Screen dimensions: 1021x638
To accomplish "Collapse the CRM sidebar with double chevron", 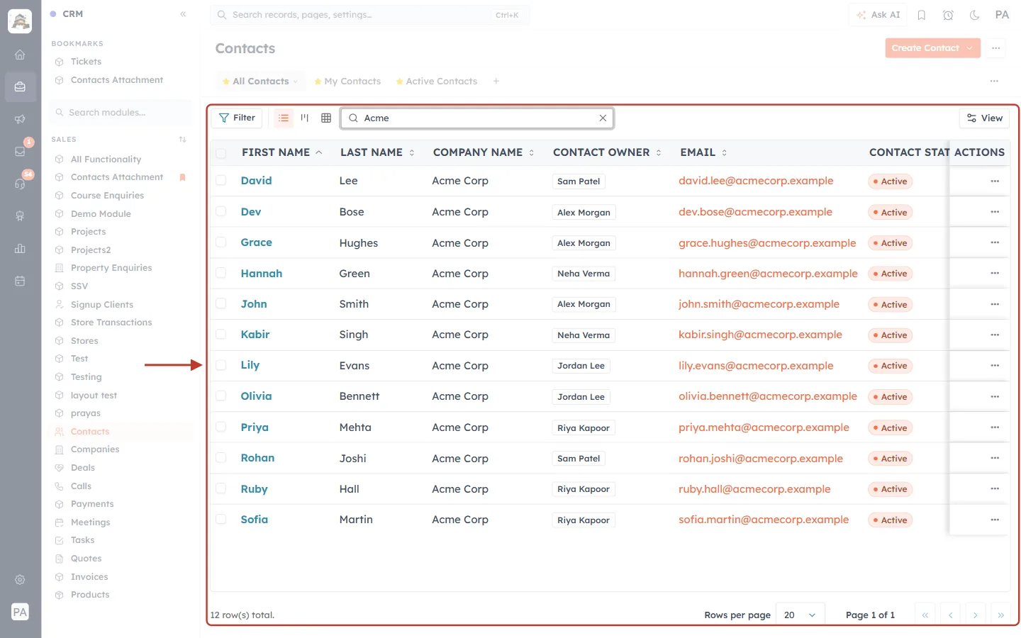I will pos(183,14).
